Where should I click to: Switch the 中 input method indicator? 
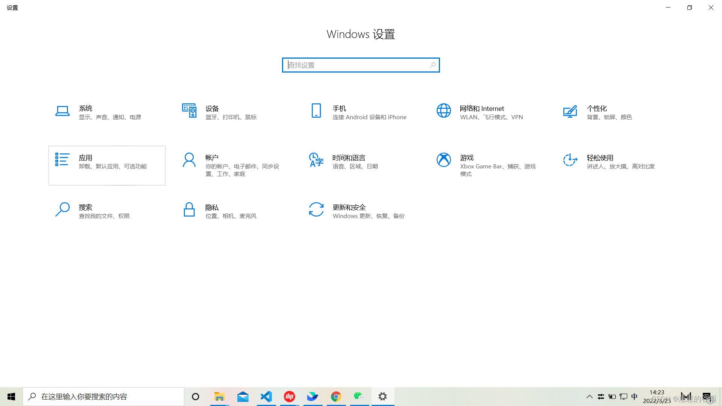point(634,397)
